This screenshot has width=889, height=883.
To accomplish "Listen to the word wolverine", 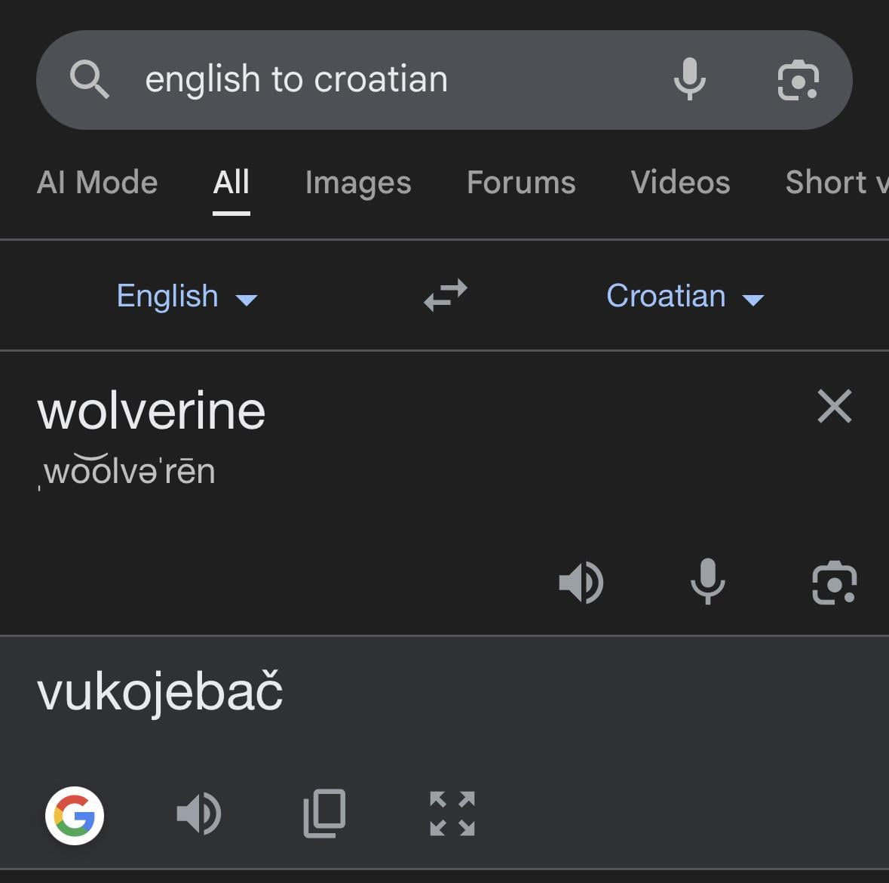I will click(x=581, y=583).
